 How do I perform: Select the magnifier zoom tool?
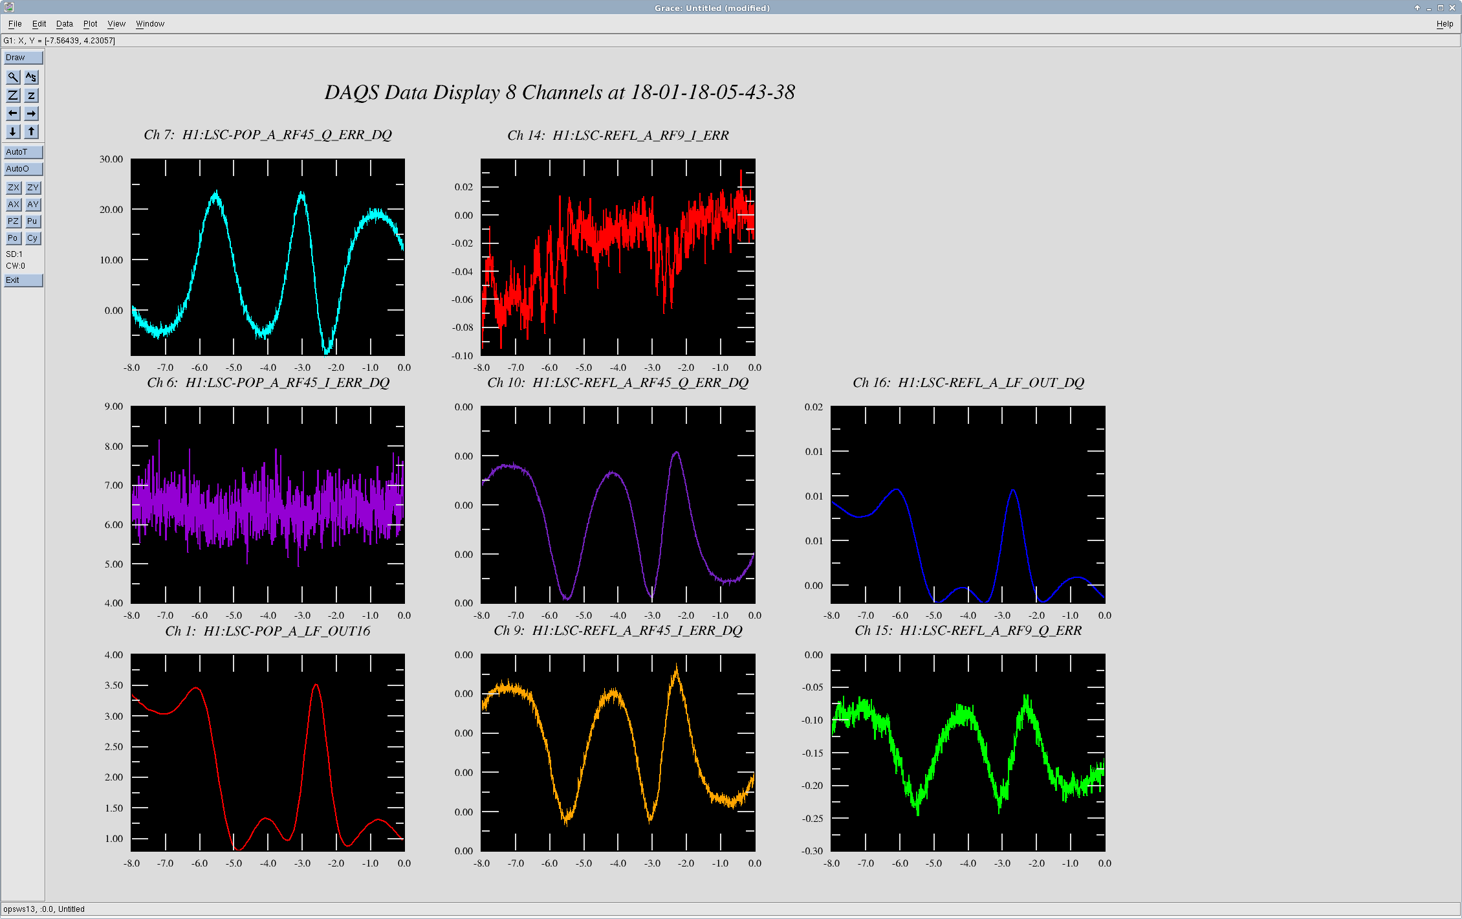[x=13, y=77]
